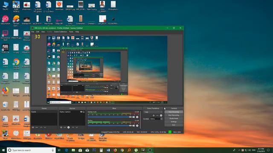Click the Exit button in Controls

click(x=174, y=125)
